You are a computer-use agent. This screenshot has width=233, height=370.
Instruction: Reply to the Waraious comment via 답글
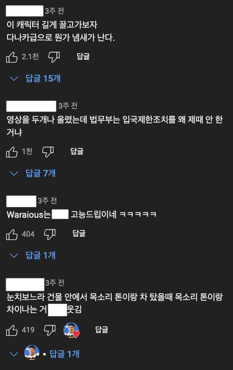point(79,233)
